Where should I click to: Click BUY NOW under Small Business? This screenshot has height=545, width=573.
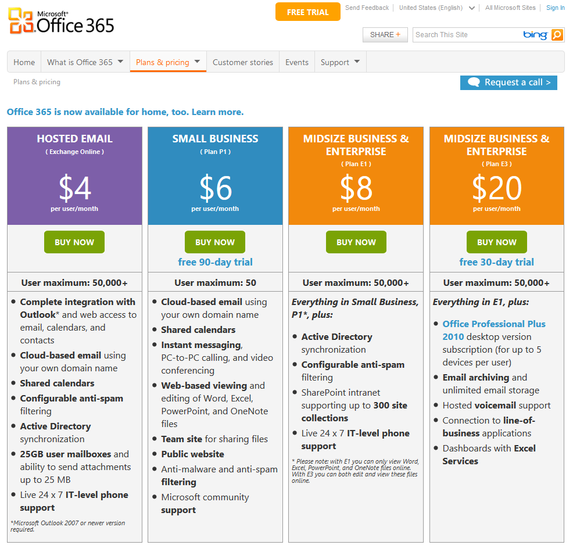pyautogui.click(x=215, y=242)
